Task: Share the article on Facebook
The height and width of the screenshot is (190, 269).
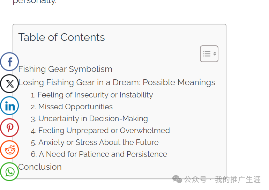Action: tap(9, 62)
